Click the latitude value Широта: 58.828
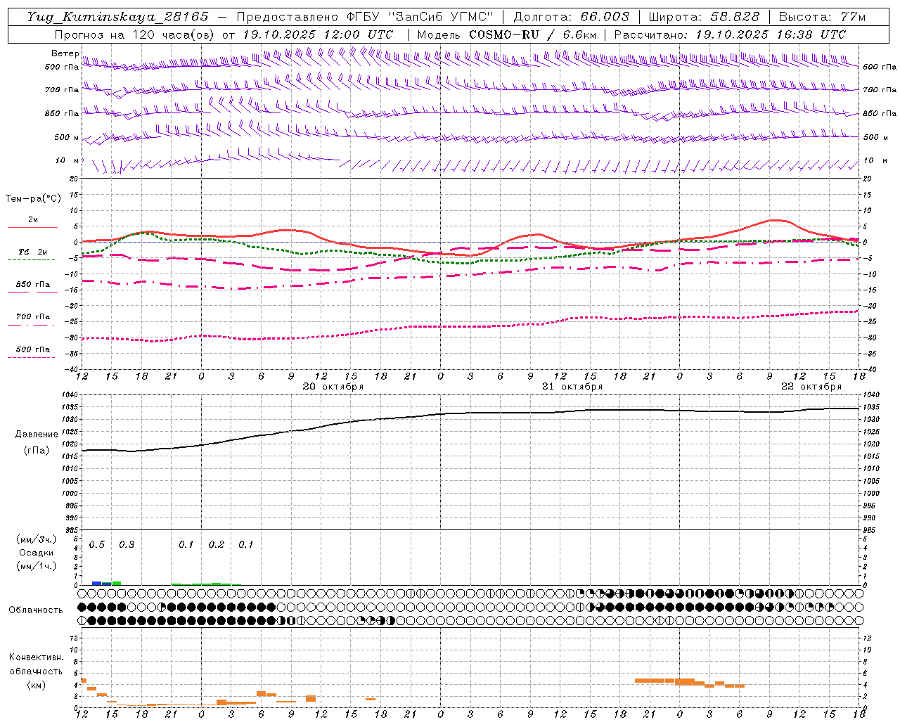This screenshot has width=900, height=720. coord(704,17)
